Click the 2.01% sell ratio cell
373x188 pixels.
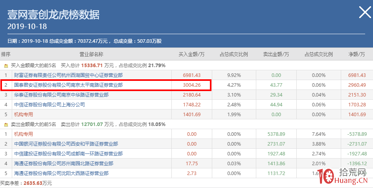(x=318, y=164)
